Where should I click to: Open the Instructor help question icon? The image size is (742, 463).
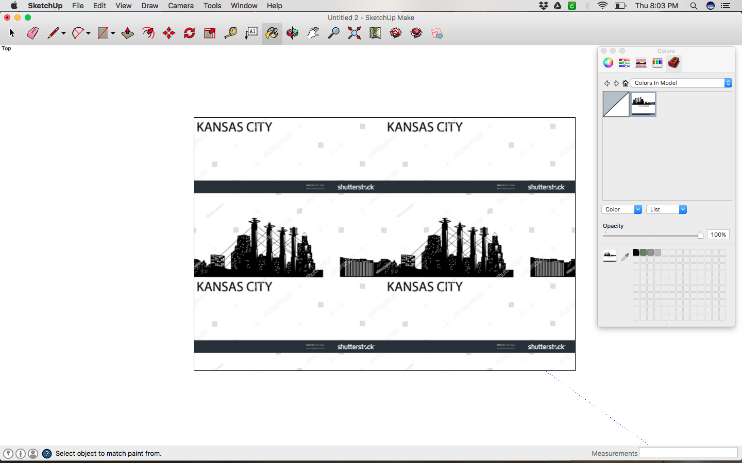pyautogui.click(x=47, y=453)
